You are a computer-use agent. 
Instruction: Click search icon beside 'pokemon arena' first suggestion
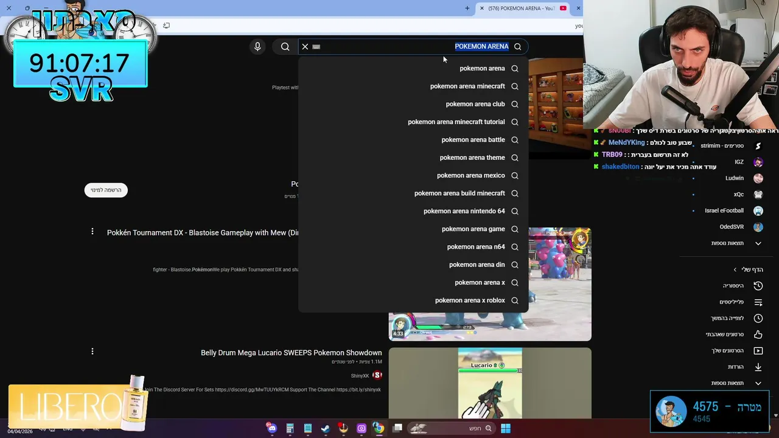[515, 69]
